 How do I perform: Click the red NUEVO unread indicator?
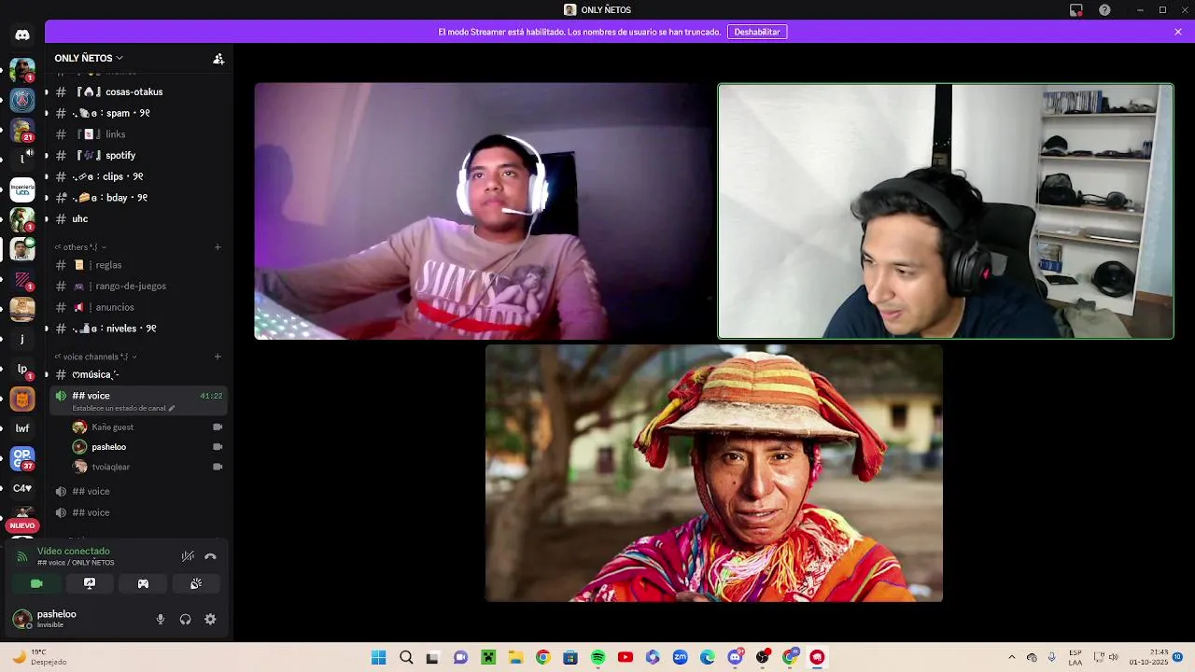pyautogui.click(x=22, y=525)
